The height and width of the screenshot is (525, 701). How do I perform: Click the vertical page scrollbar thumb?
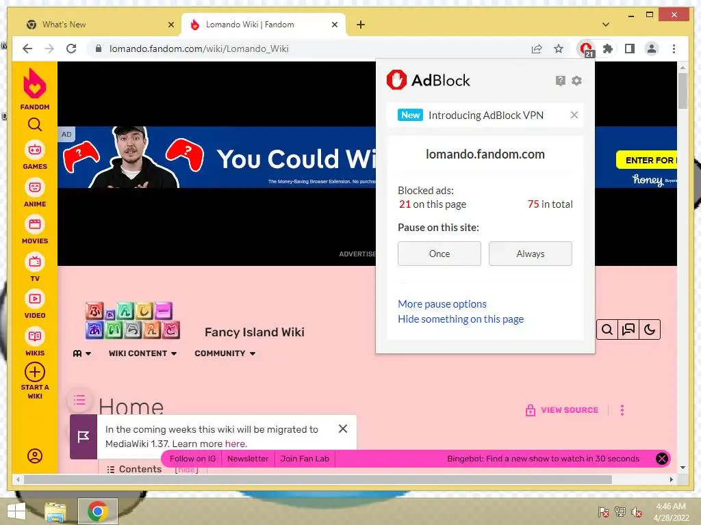click(683, 91)
